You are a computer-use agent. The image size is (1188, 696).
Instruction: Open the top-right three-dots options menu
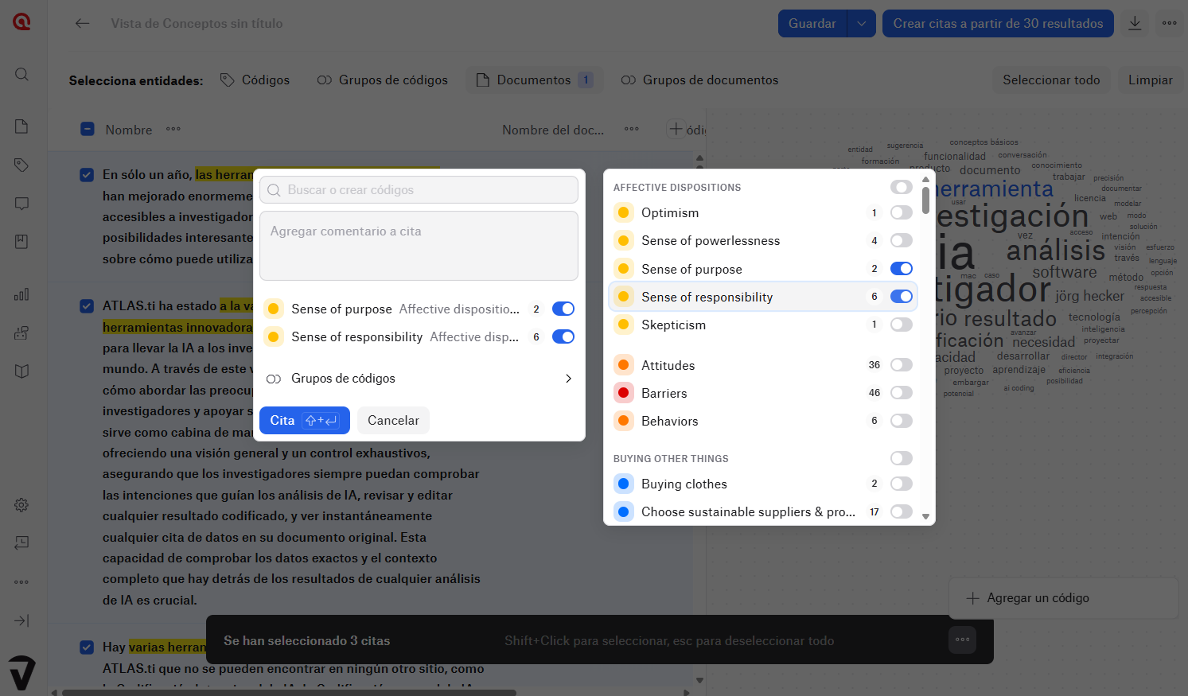[1169, 23]
